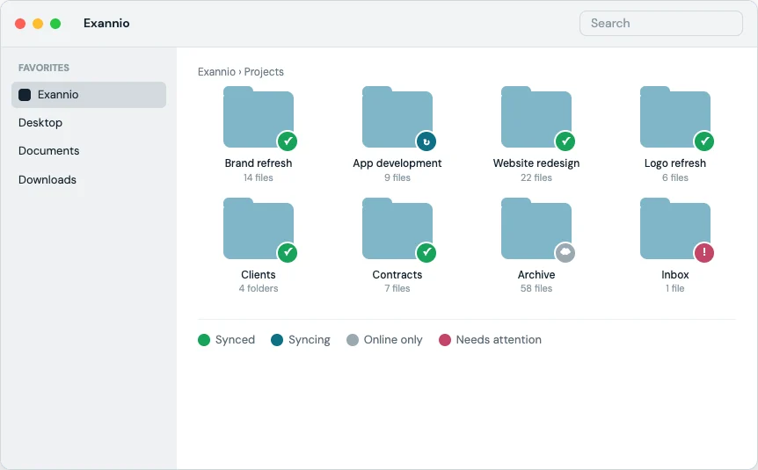Open the Contracts folder icon
Viewport: 758px width, 470px height.
(x=397, y=228)
